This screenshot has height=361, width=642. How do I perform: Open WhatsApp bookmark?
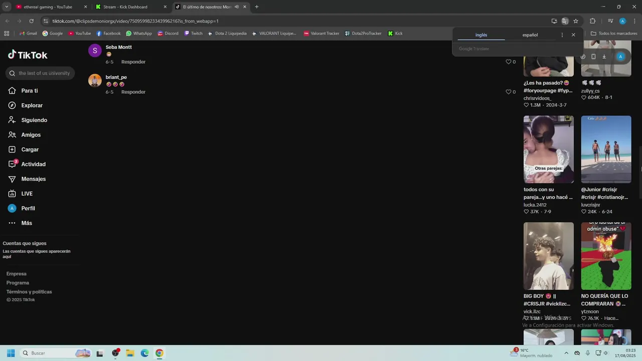139,34
